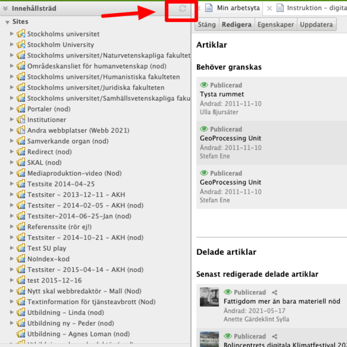Click Områdeskansliet för humanvetenskap folder icon
The height and width of the screenshot is (347, 347).
point(21,66)
